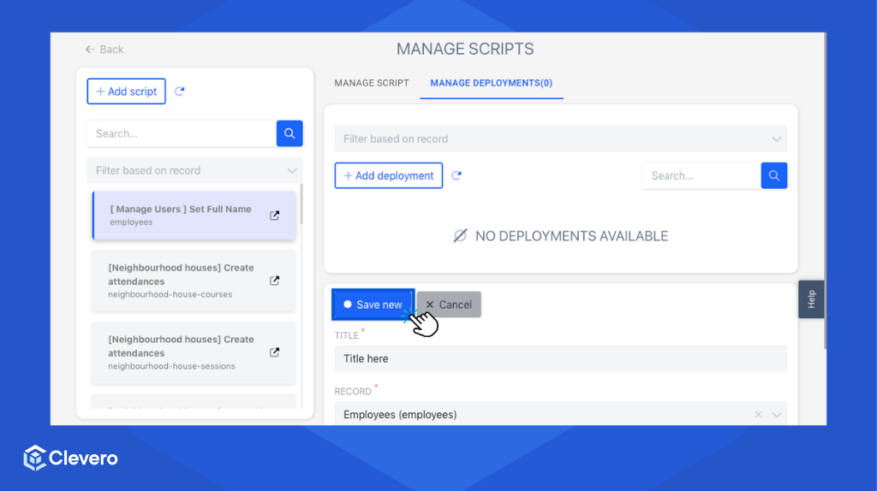
Task: Focus the scripts Search field
Action: [182, 133]
